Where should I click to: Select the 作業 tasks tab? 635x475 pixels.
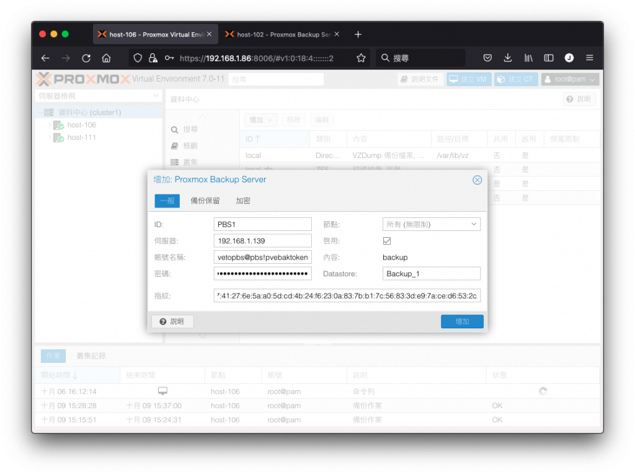point(53,356)
